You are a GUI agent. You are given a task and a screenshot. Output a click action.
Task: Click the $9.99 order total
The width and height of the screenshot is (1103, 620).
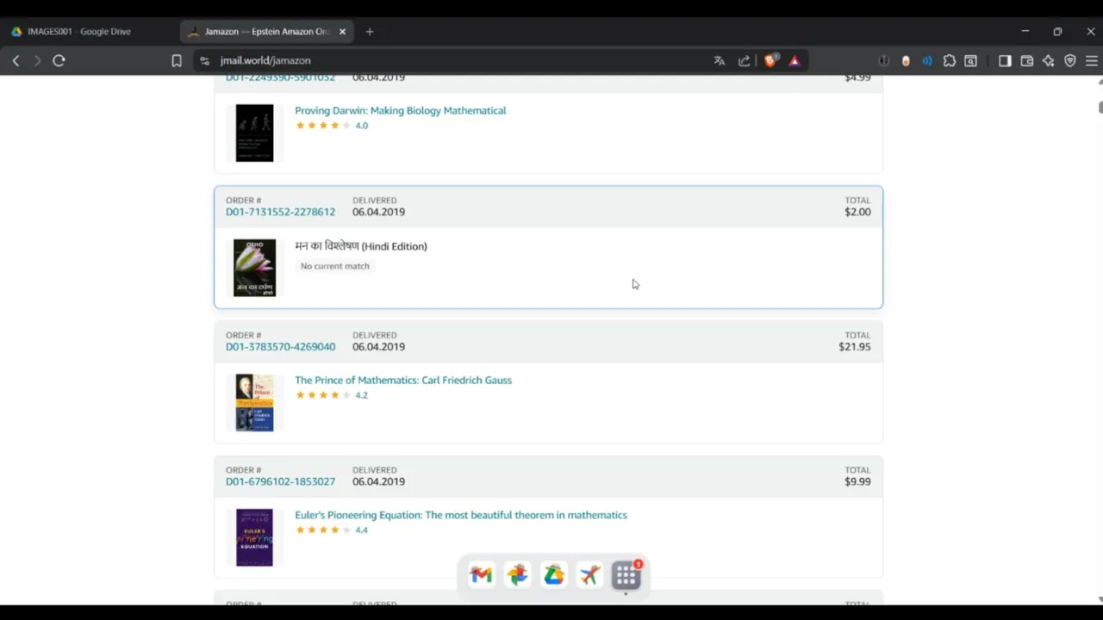coord(857,481)
